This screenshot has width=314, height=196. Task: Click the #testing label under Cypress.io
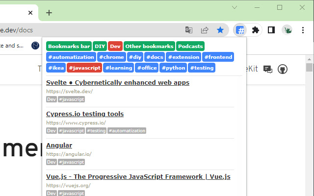point(96,131)
